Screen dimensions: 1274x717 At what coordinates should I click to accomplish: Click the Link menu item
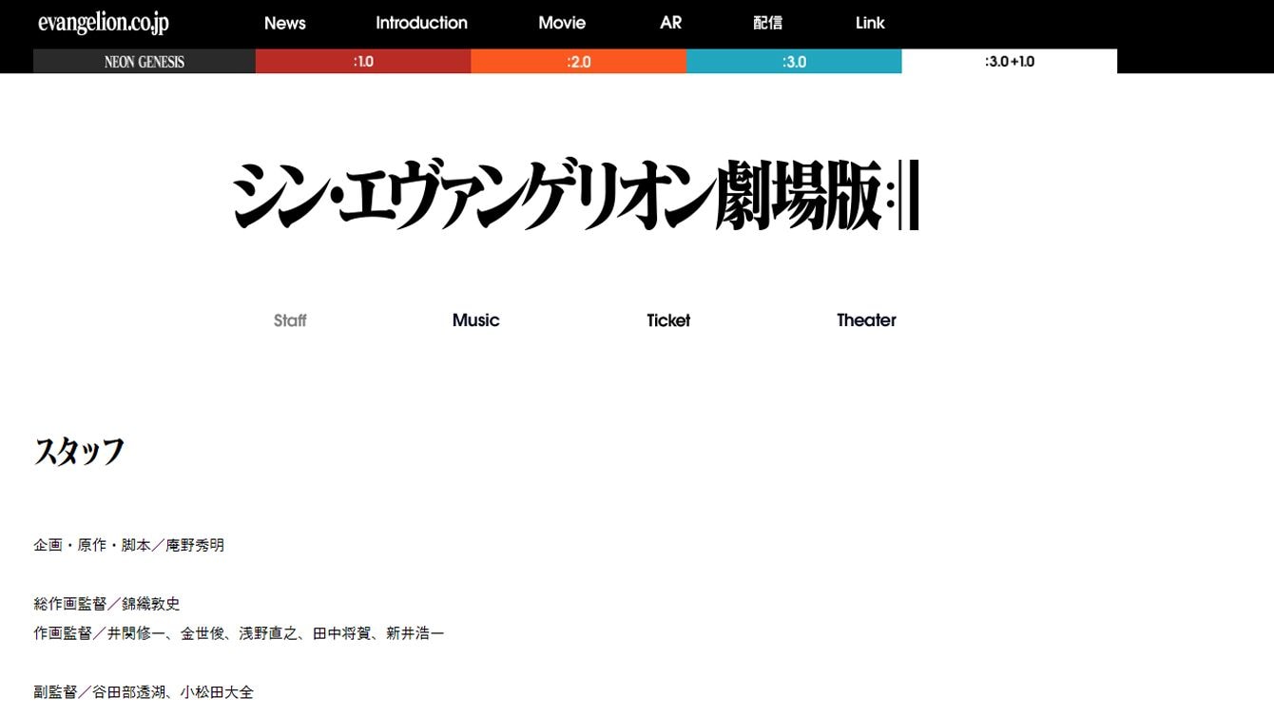[870, 23]
